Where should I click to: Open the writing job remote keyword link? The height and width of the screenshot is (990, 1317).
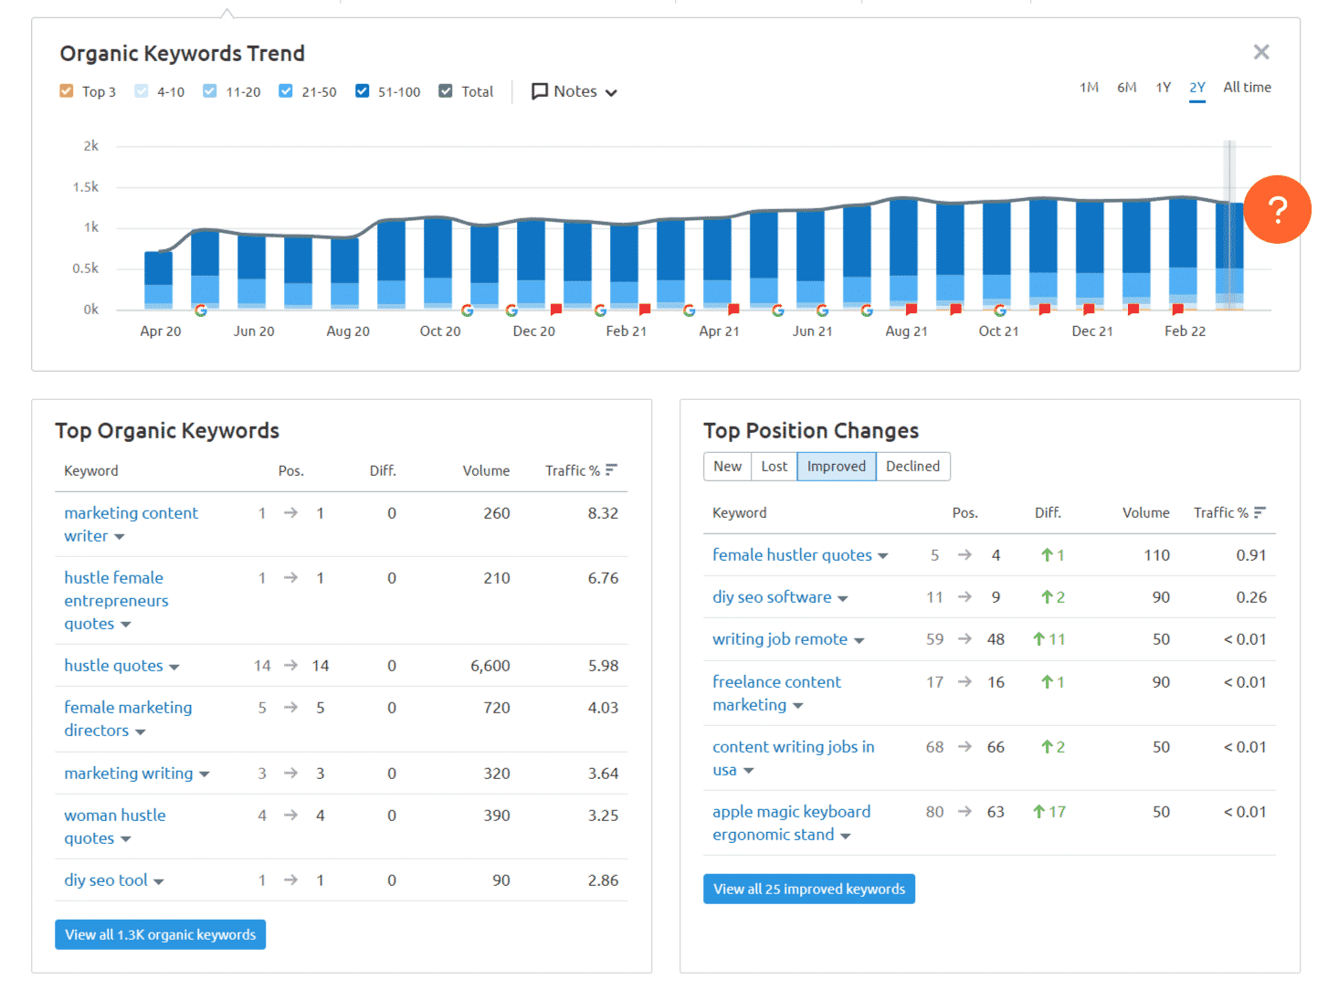coord(780,639)
